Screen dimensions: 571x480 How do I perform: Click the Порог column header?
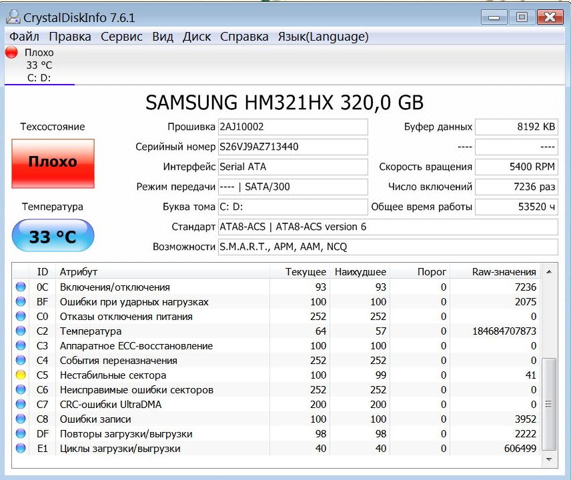point(420,272)
